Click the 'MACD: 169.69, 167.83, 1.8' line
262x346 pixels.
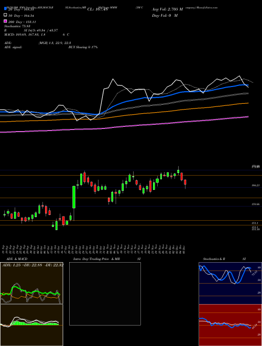(x=25, y=35)
